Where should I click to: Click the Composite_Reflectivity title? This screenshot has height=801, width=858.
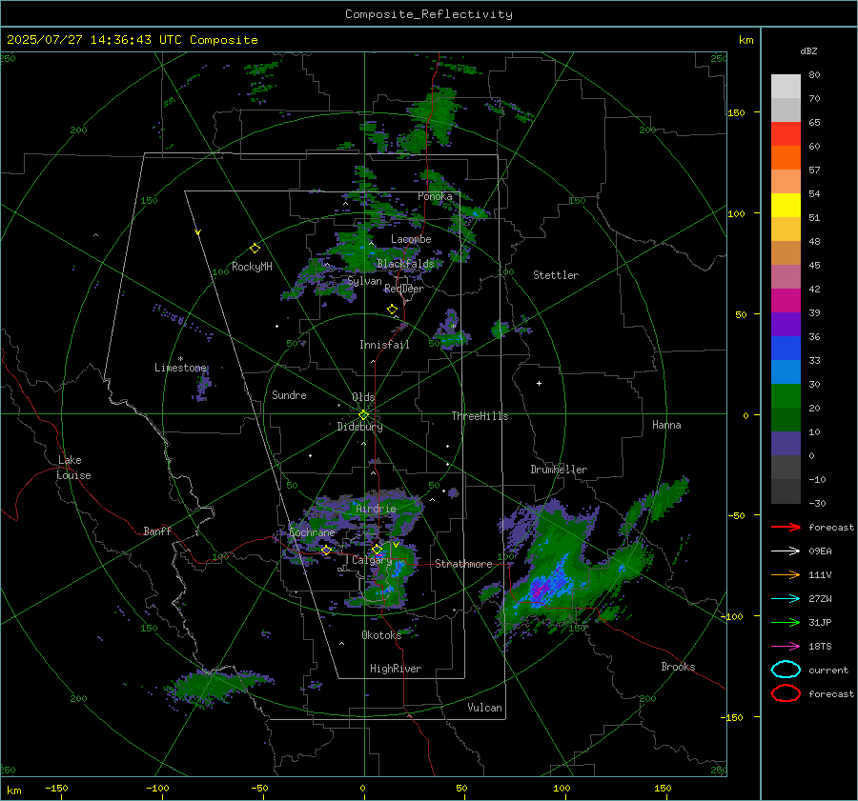pyautogui.click(x=429, y=14)
